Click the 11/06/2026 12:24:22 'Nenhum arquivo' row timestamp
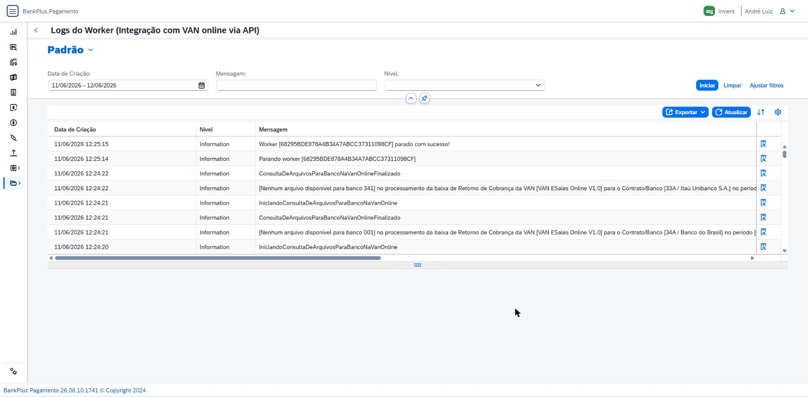This screenshot has width=808, height=397. click(x=81, y=188)
